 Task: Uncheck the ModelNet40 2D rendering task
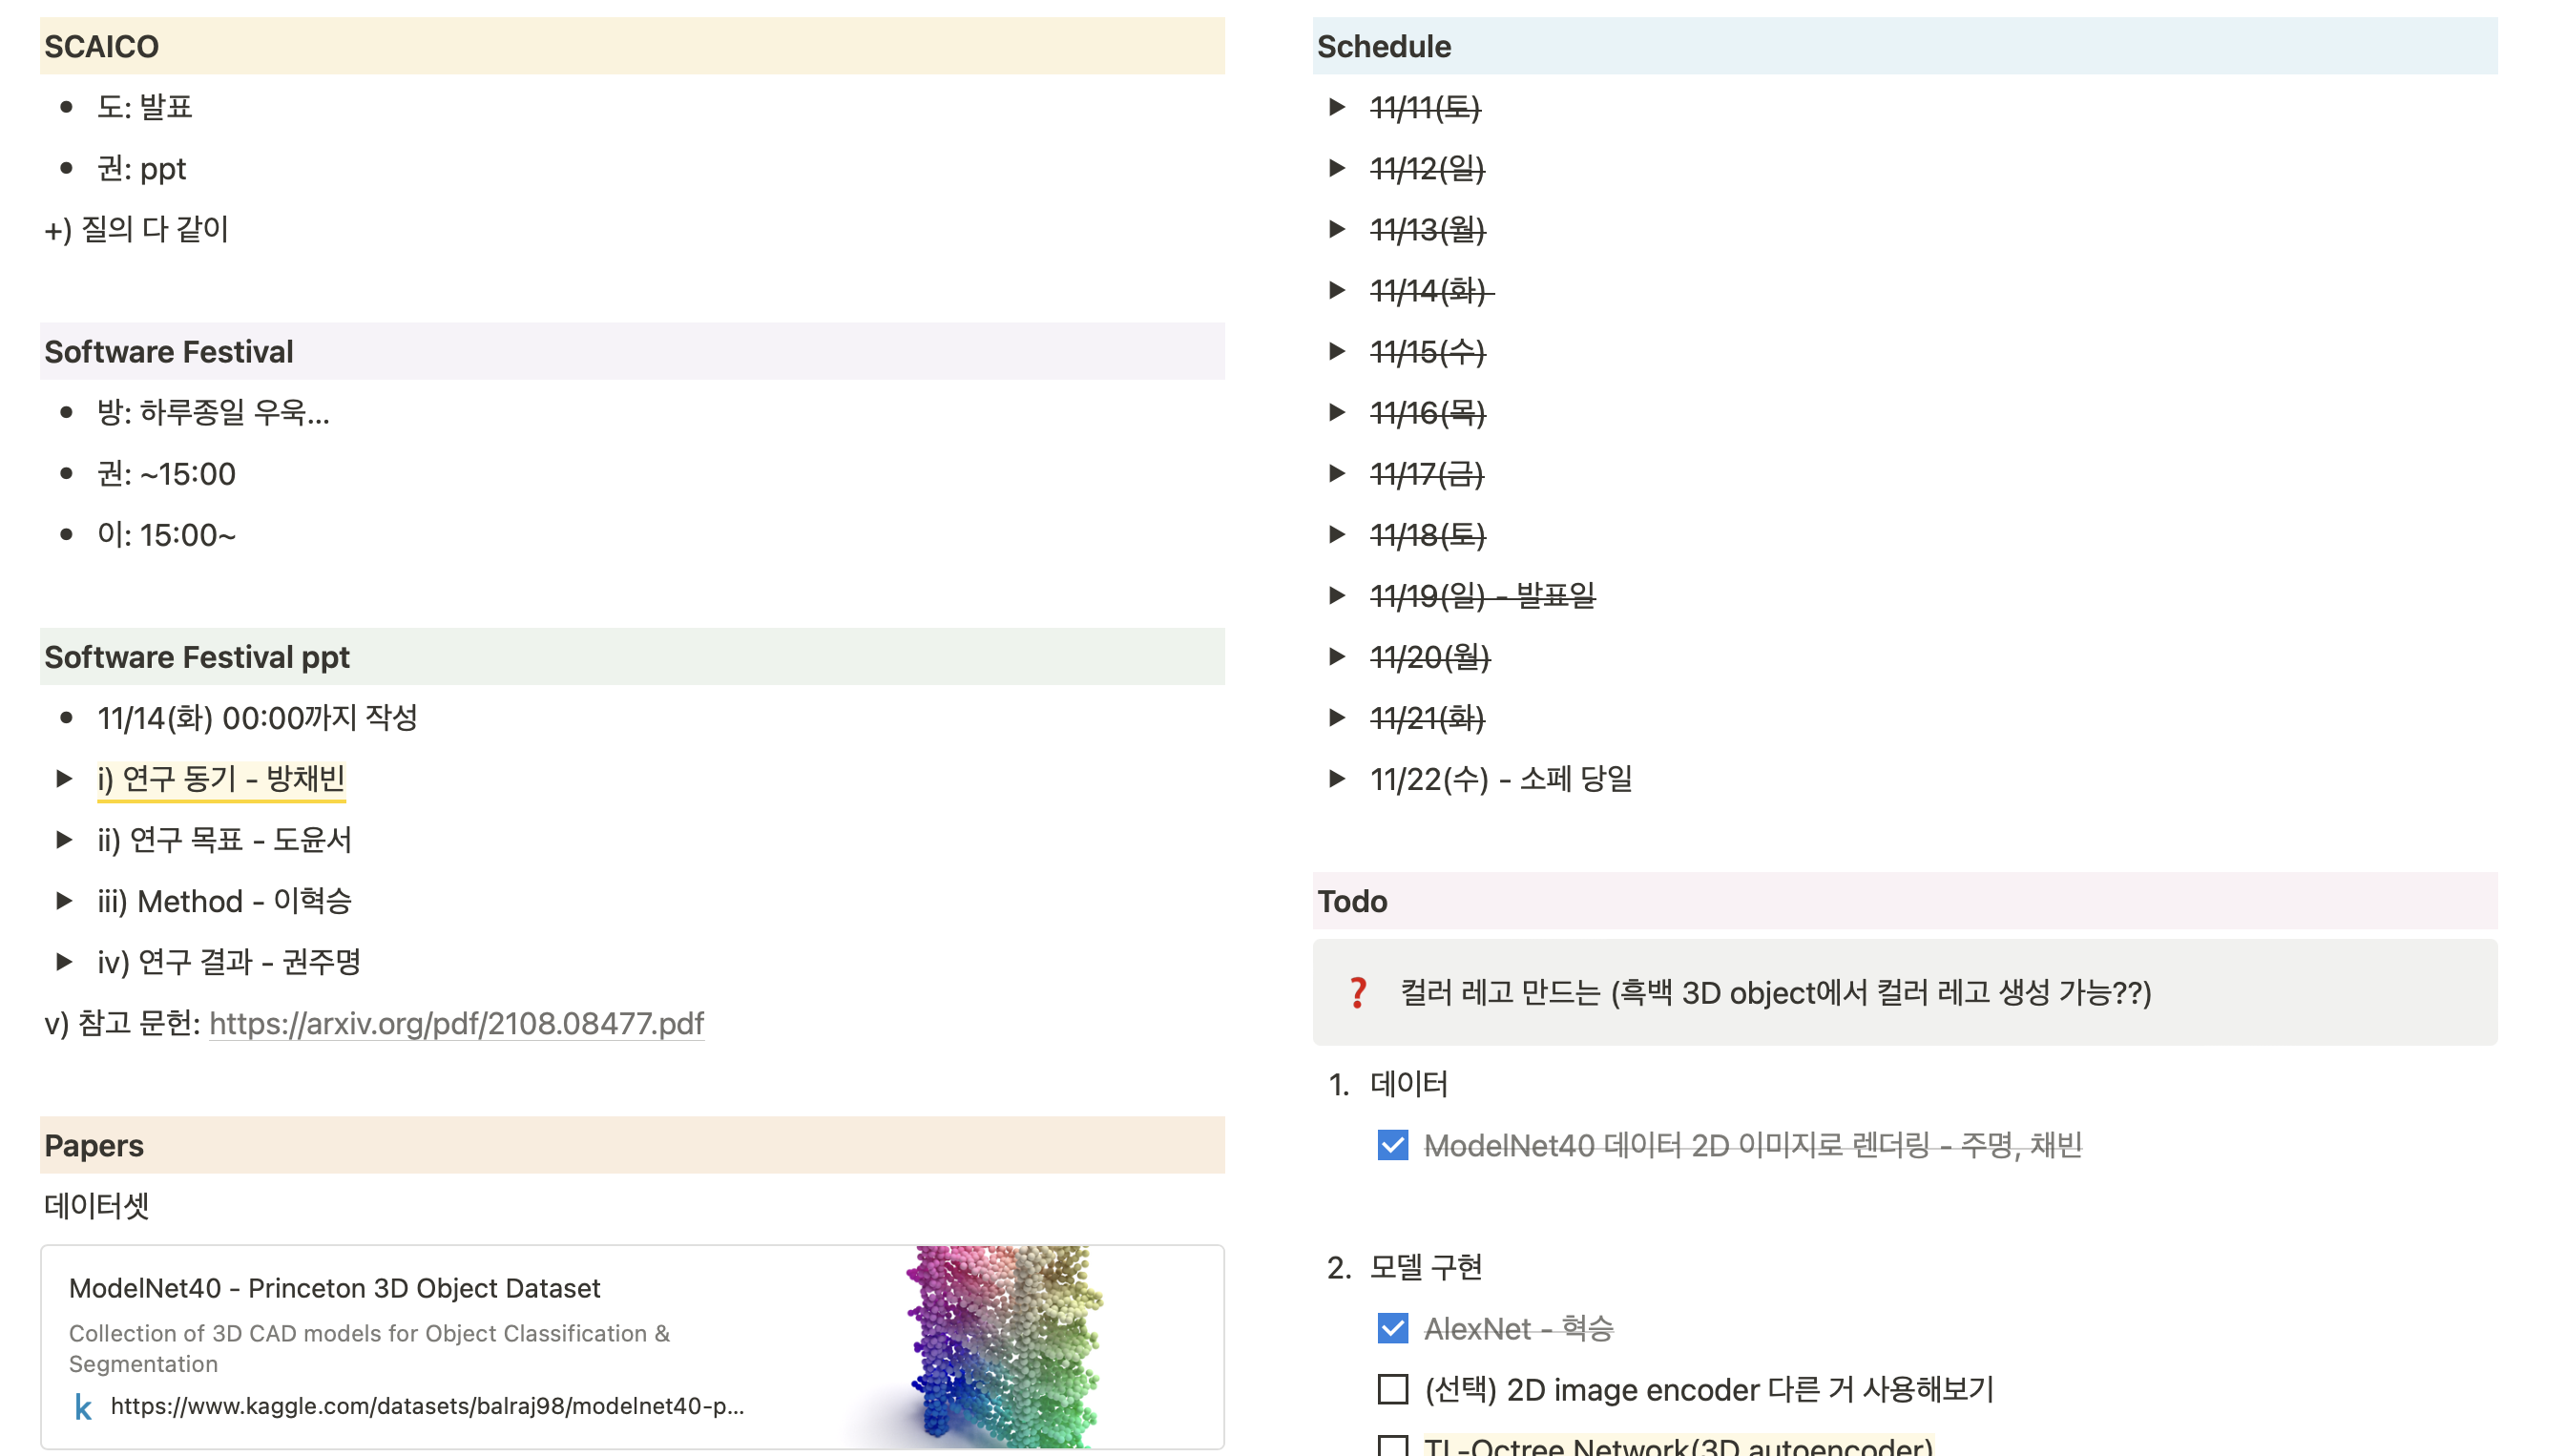1392,1145
